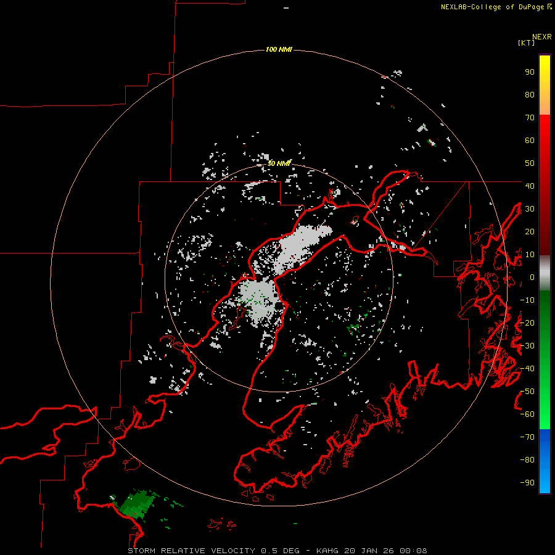Click the -30 value on velocity scale
555x555 pixels.
527,346
